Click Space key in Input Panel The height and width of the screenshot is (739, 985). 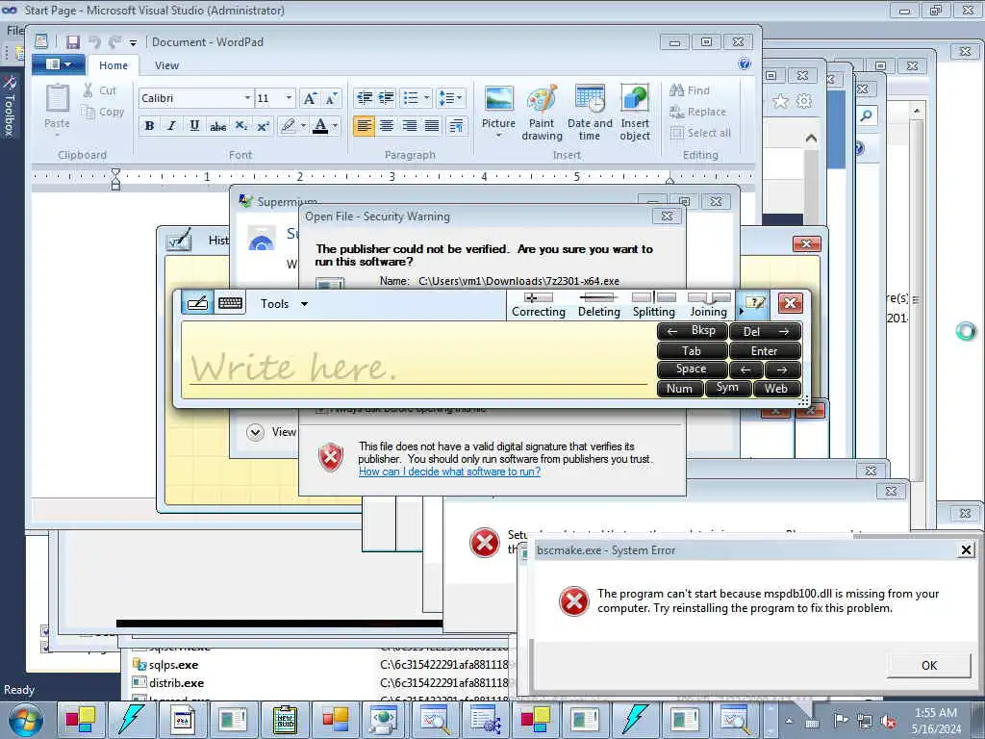tap(692, 369)
